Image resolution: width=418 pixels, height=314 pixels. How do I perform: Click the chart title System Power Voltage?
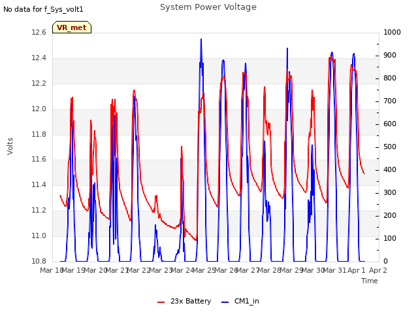[x=208, y=7]
